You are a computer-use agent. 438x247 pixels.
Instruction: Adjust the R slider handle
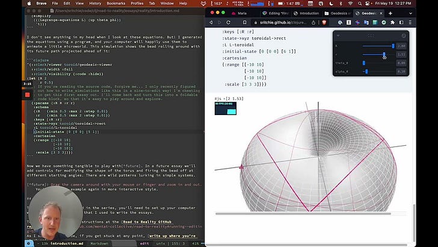[x=393, y=46]
